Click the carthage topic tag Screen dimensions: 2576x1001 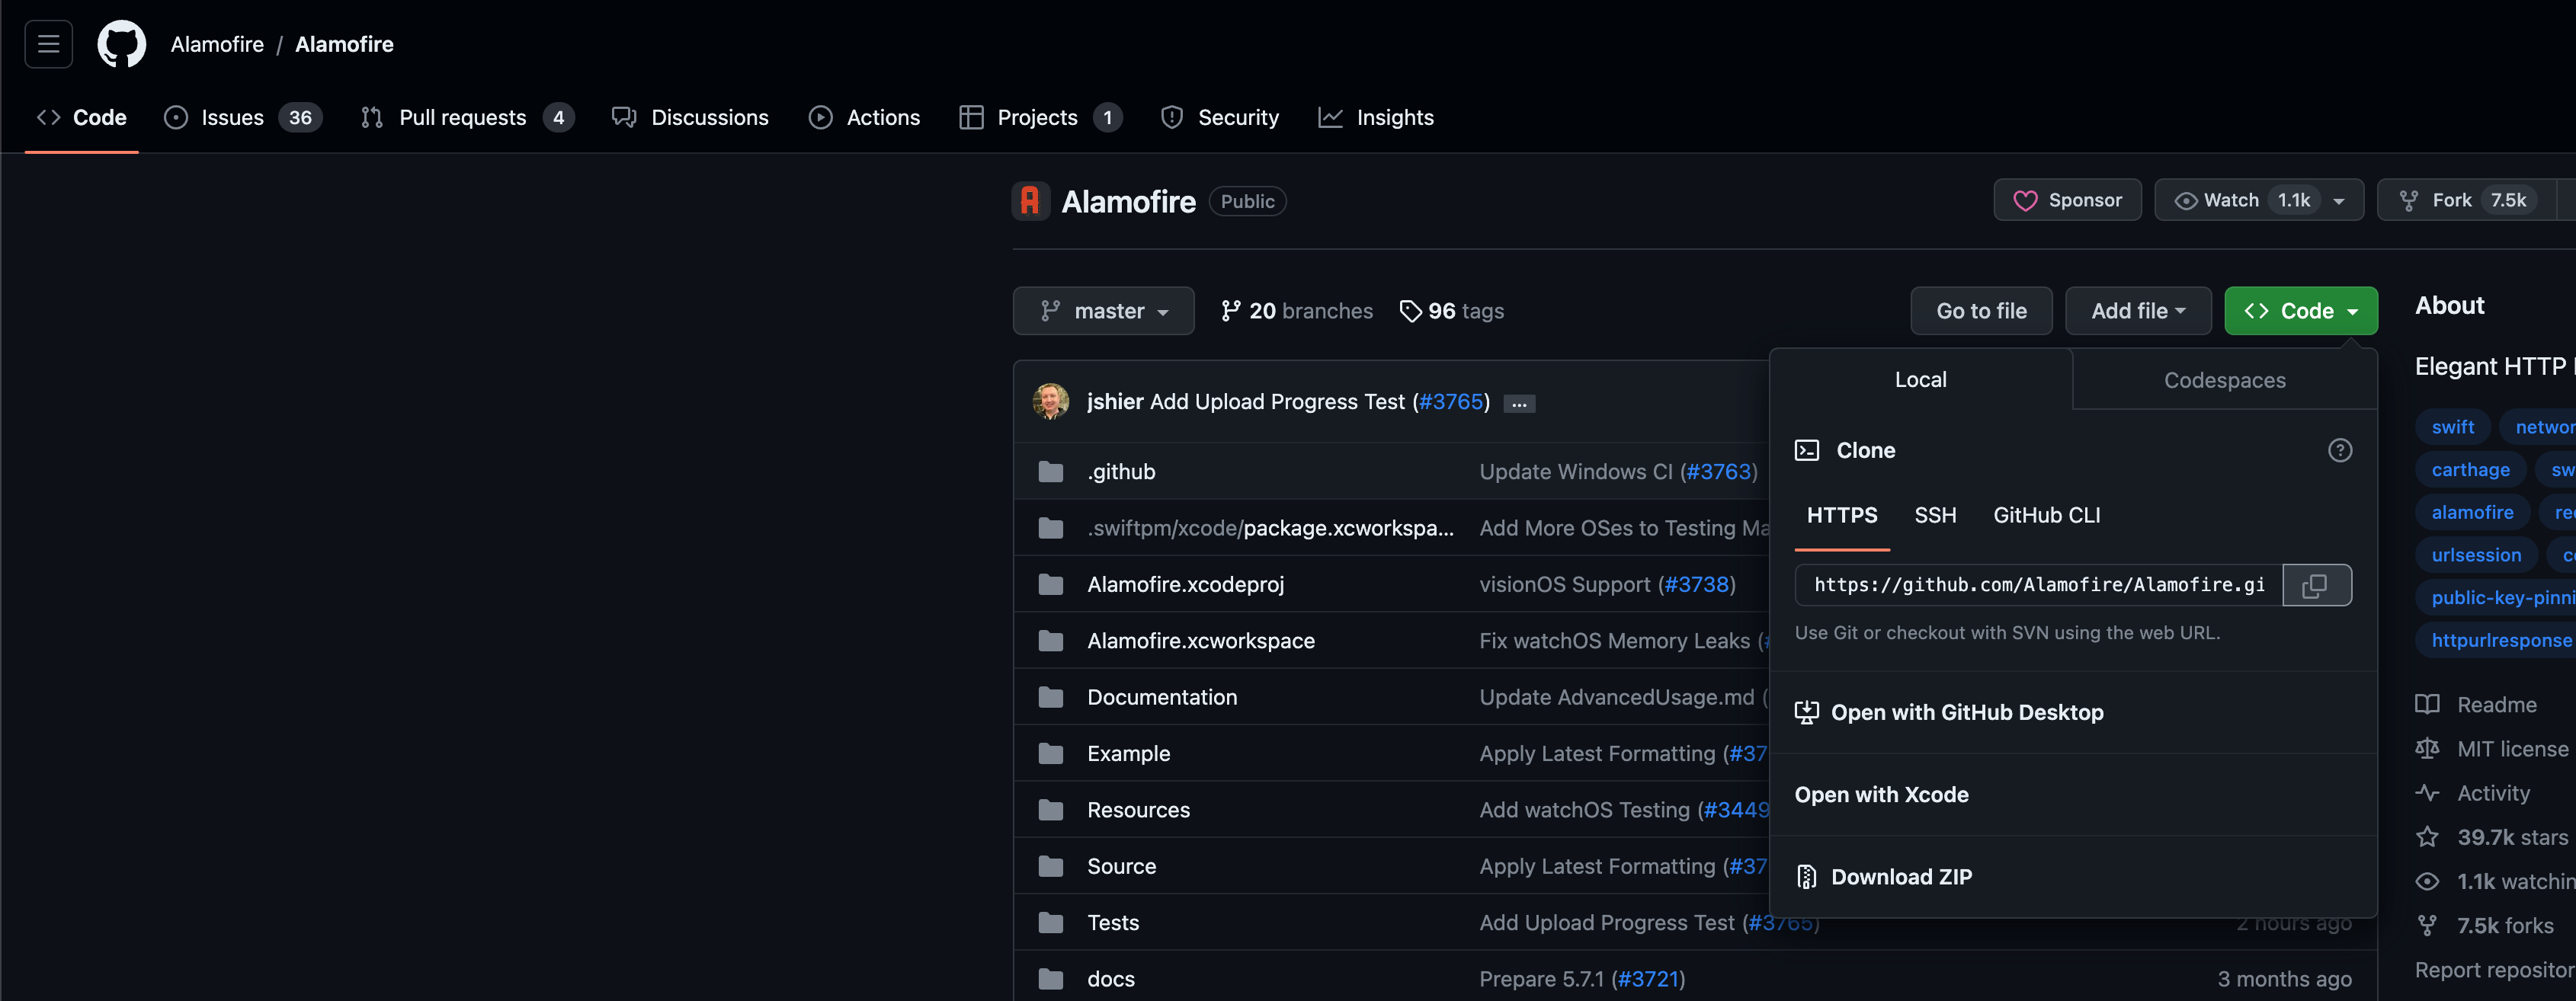pos(2470,469)
